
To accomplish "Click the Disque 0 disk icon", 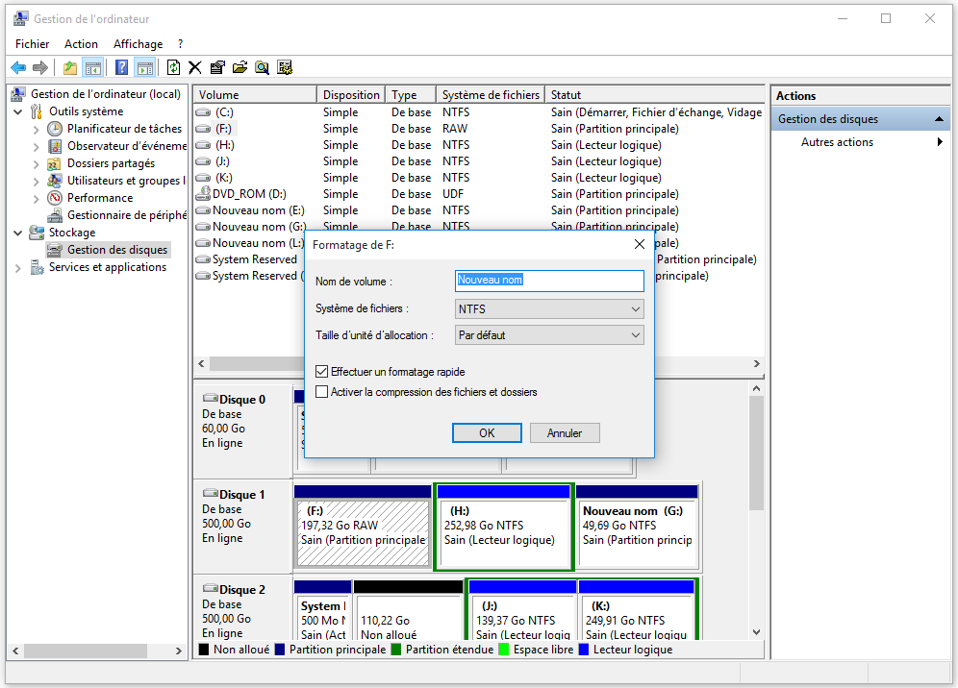I will click(211, 398).
